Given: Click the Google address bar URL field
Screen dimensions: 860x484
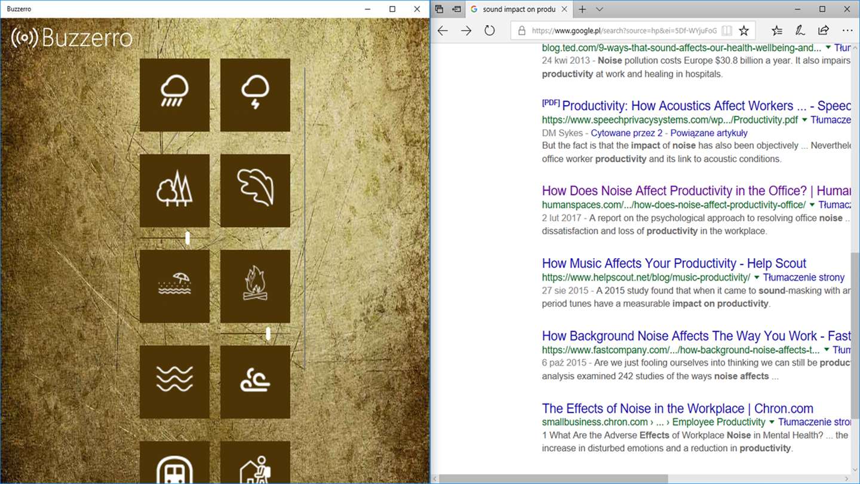Looking at the screenshot, I should [x=623, y=31].
